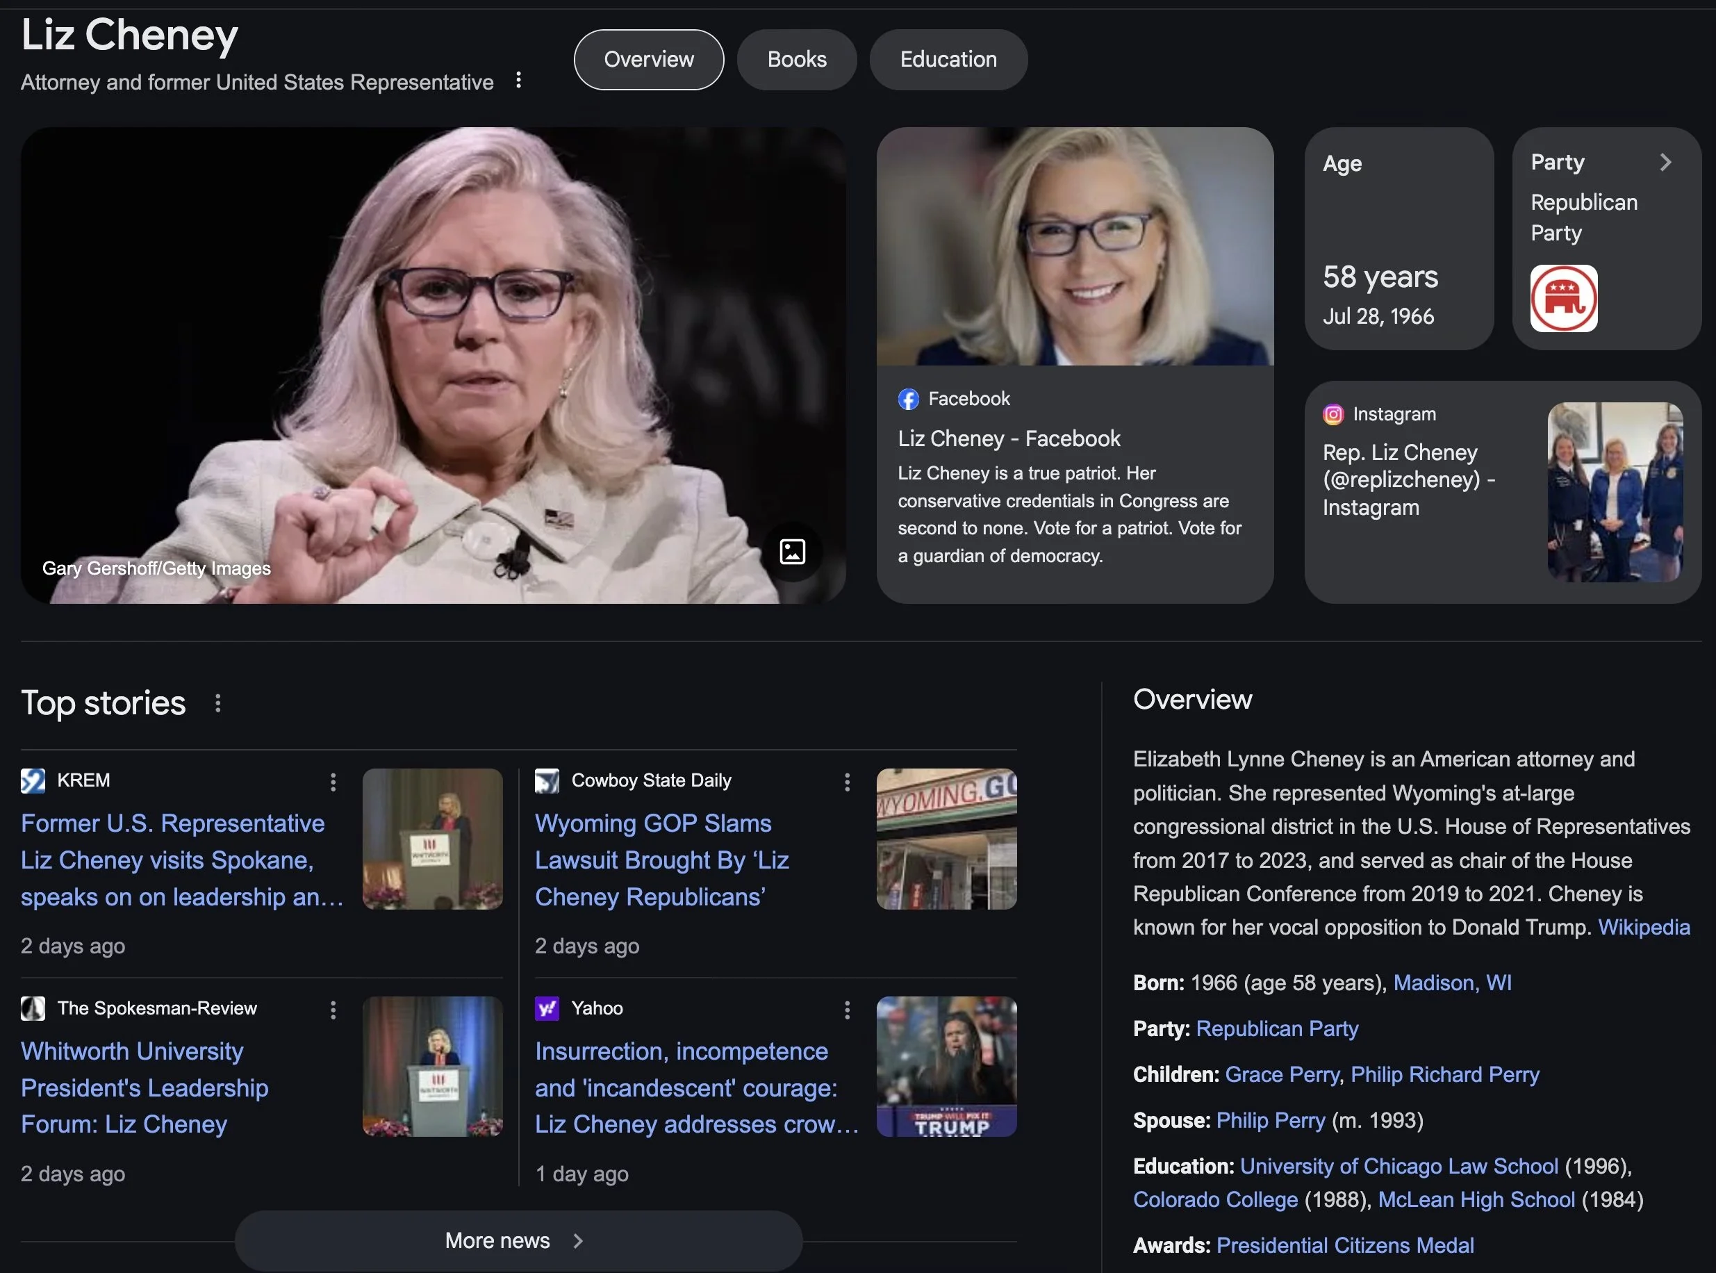This screenshot has height=1273, width=1716.
Task: Expand More news button
Action: 518,1240
